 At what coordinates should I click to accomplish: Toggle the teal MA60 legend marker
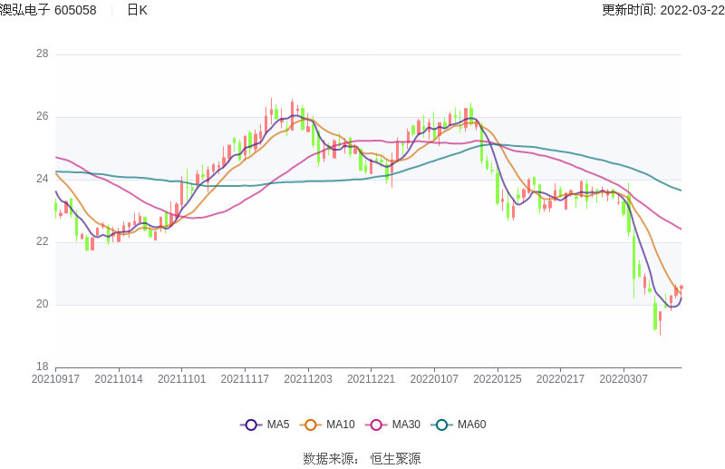442,425
